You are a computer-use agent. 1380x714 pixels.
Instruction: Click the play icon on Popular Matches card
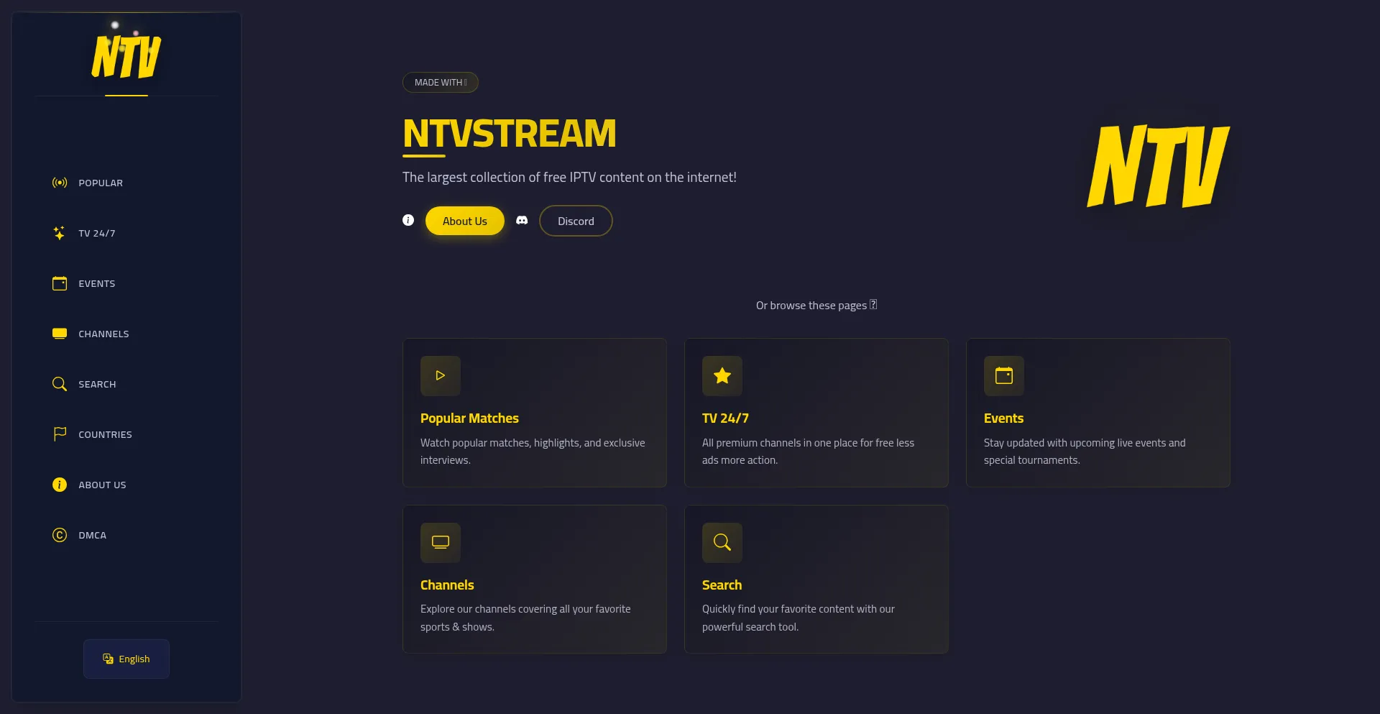[441, 375]
